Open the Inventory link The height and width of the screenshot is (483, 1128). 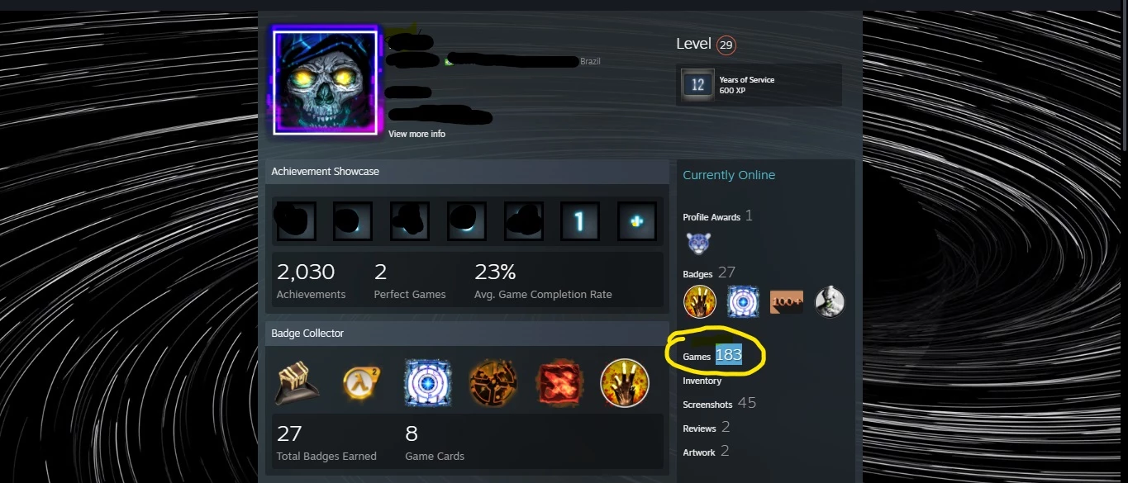tap(702, 381)
